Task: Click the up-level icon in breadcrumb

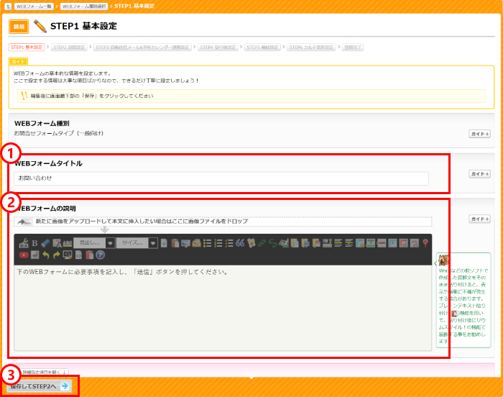Action: click(x=8, y=6)
